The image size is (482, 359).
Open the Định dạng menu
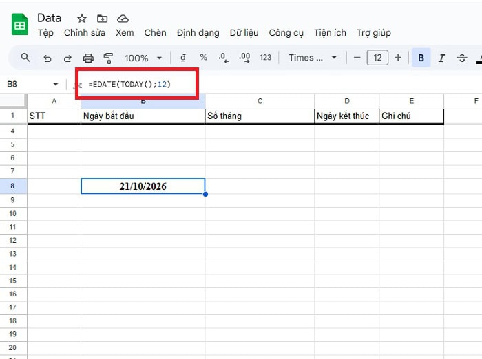[x=198, y=32]
